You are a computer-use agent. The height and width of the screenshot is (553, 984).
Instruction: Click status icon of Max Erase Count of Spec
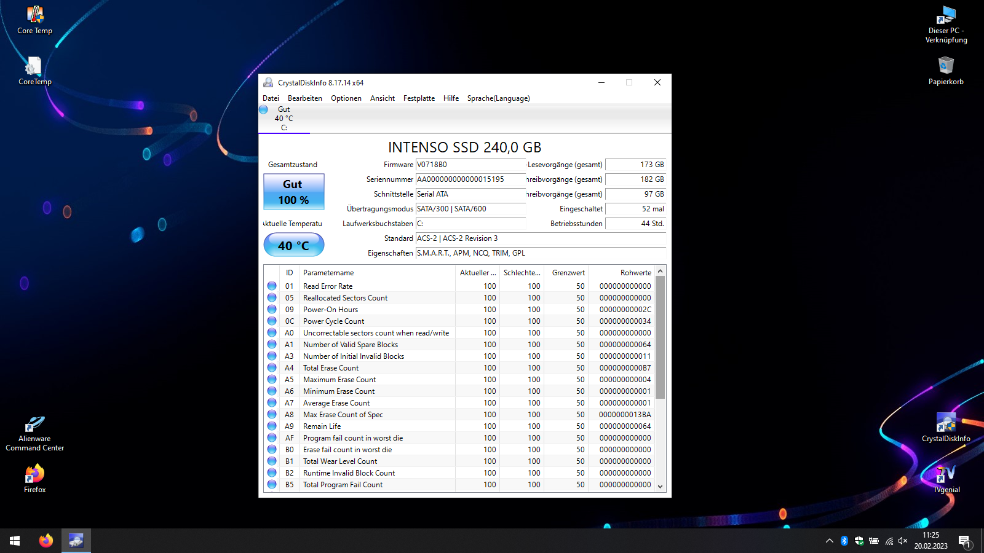[272, 414]
